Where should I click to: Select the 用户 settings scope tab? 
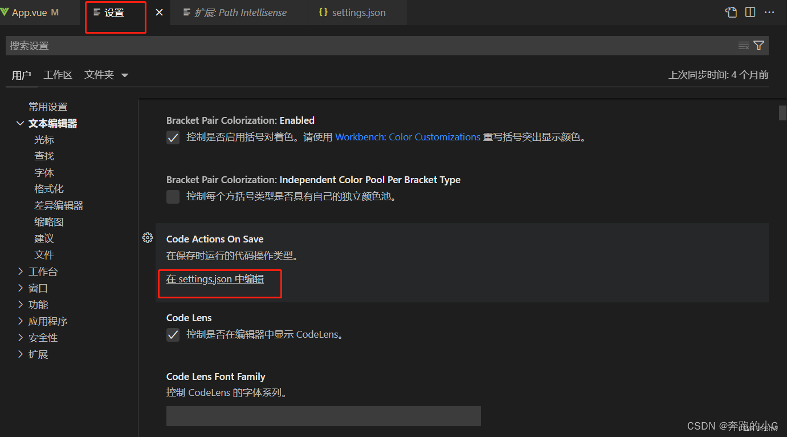[22, 75]
